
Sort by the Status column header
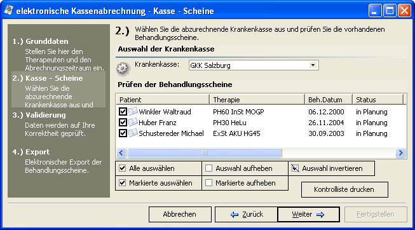pos(378,100)
